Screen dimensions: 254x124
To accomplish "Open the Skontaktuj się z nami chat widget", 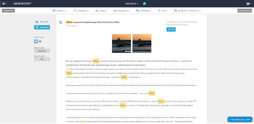I will (x=240, y=120).
